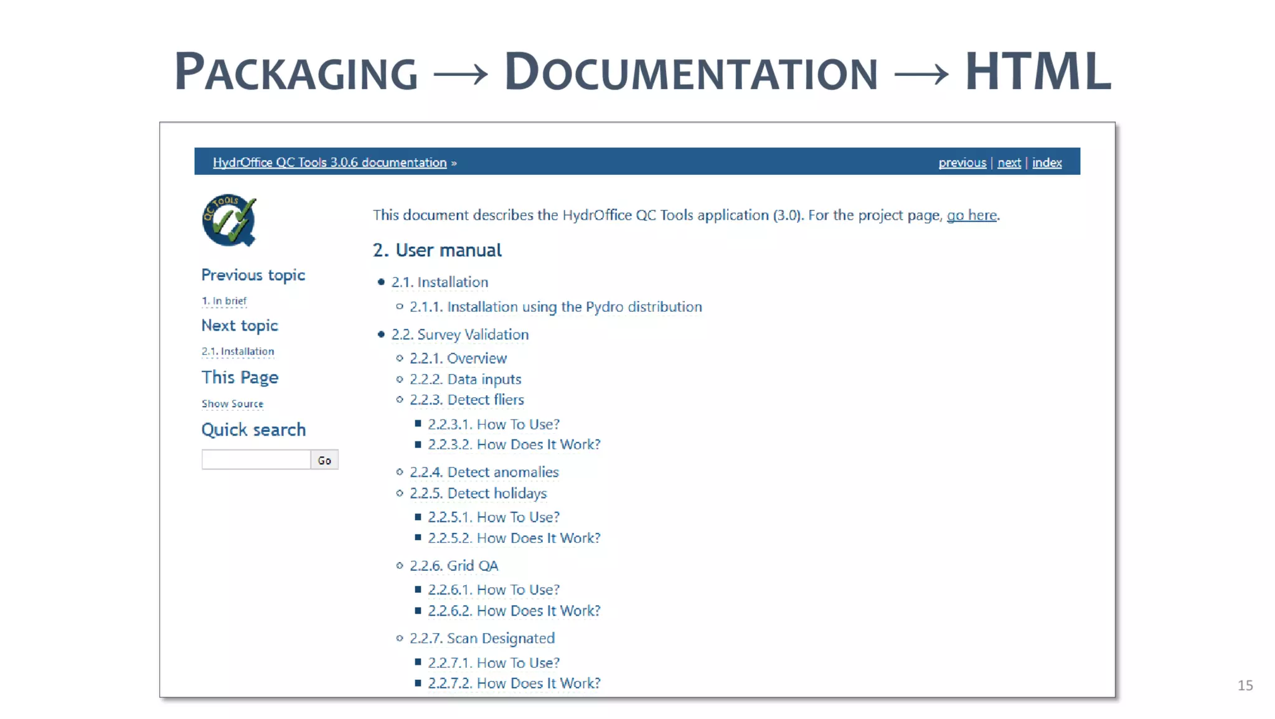Open the '2.2. Survey Validation' section

click(x=459, y=335)
